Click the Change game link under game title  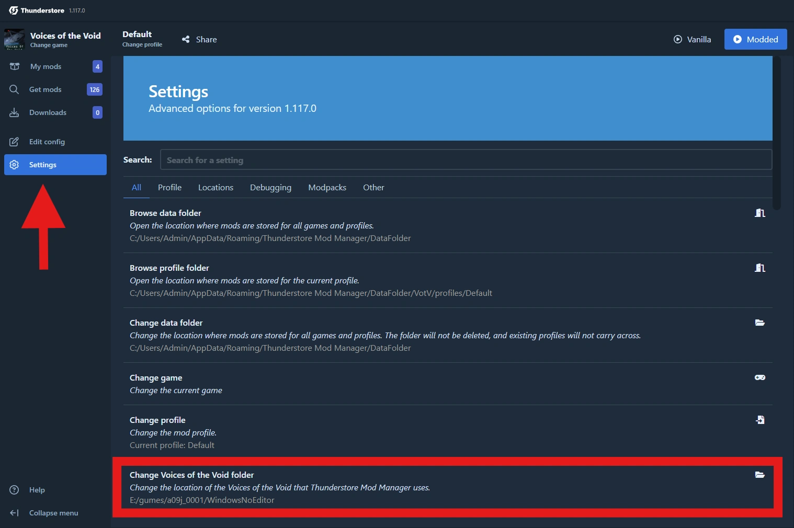[x=49, y=45]
